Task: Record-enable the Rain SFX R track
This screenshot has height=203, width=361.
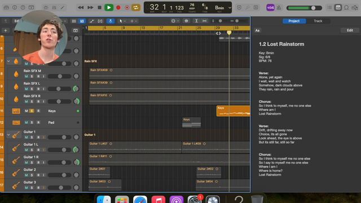Action: (x=38, y=101)
